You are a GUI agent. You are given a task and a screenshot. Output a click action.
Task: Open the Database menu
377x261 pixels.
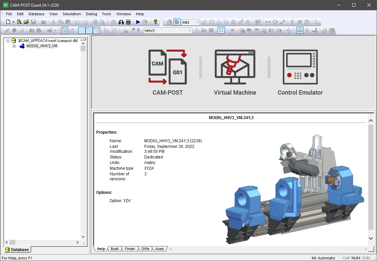[36, 14]
